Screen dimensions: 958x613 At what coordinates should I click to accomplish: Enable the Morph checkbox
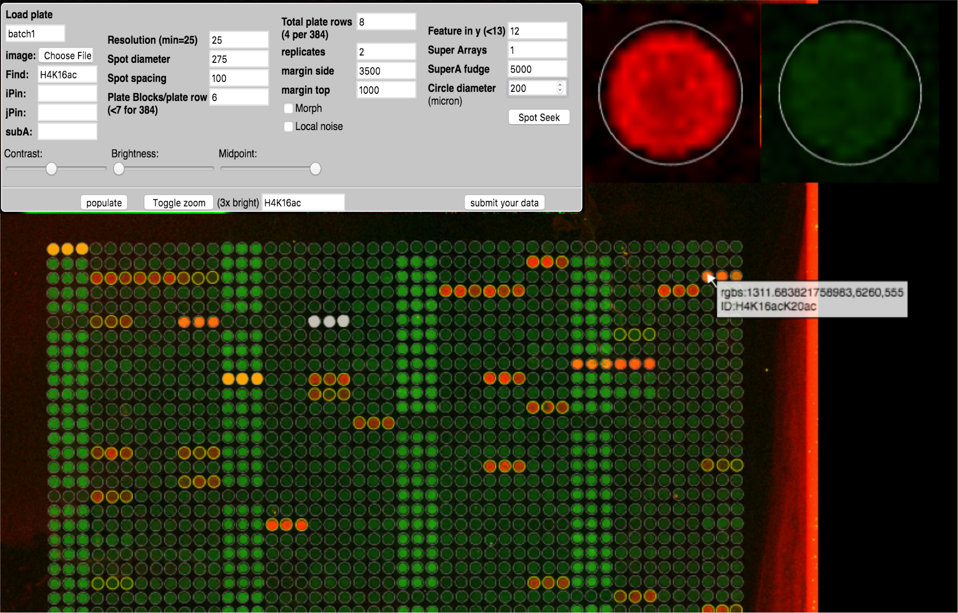289,108
